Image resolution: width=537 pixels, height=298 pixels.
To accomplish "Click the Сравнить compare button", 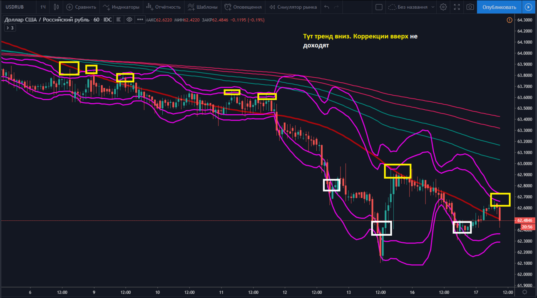I will 81,7.
